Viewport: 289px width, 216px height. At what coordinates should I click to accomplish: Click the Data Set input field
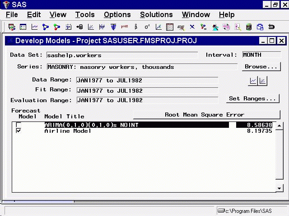(122, 55)
